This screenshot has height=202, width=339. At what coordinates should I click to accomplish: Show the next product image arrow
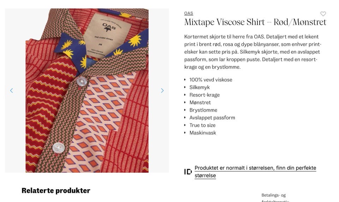click(x=162, y=91)
